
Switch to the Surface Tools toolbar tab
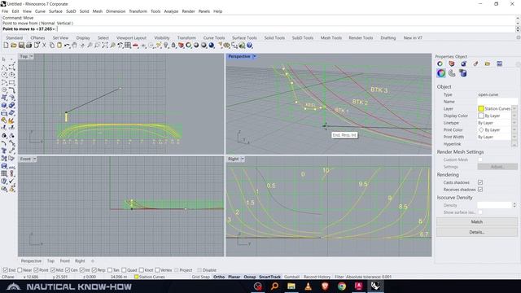point(244,38)
